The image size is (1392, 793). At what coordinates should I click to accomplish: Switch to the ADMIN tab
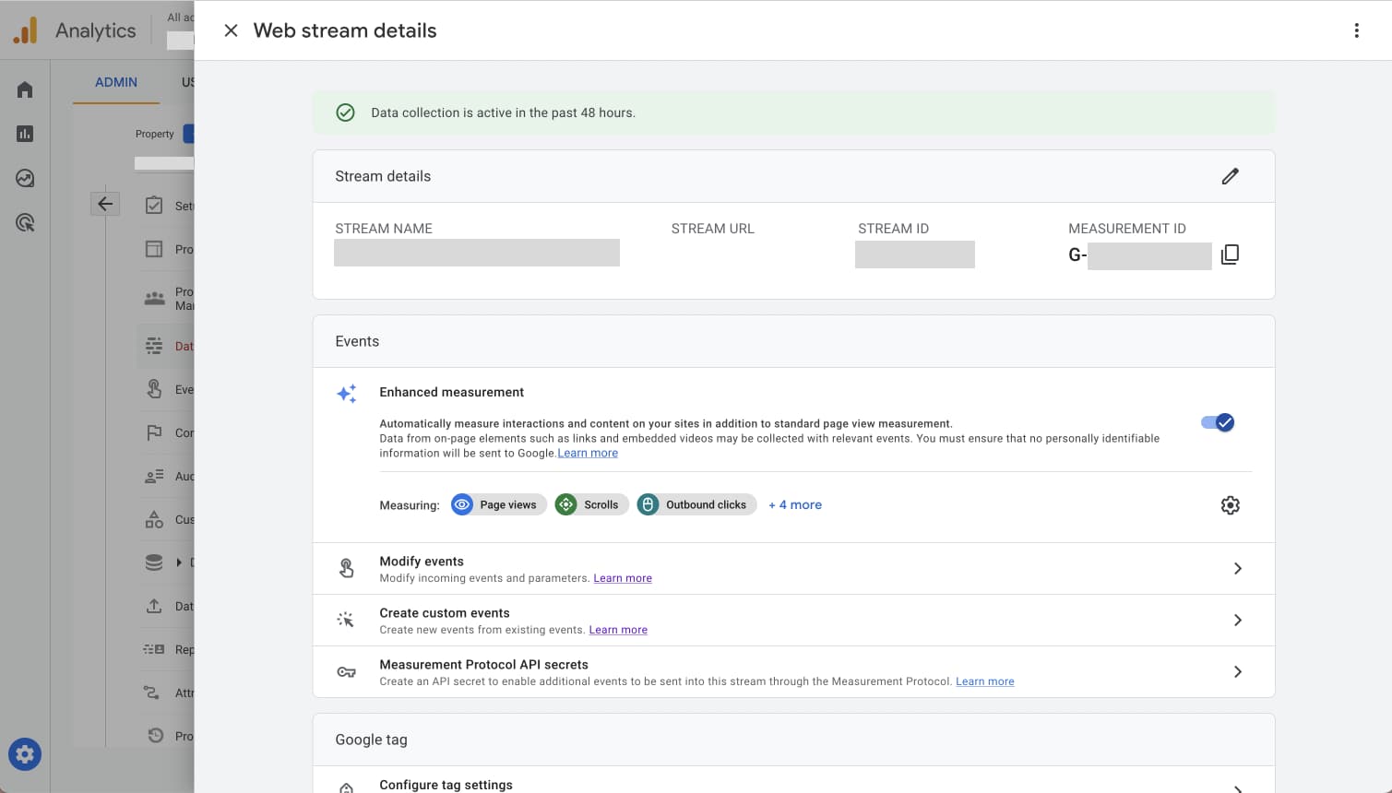[x=116, y=82]
